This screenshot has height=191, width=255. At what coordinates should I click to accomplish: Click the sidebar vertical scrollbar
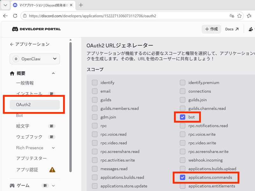(x=70, y=107)
